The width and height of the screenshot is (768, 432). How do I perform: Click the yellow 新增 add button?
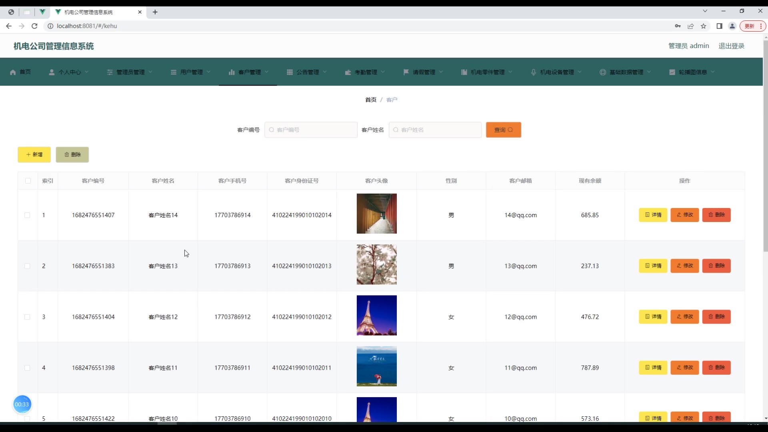tap(34, 155)
